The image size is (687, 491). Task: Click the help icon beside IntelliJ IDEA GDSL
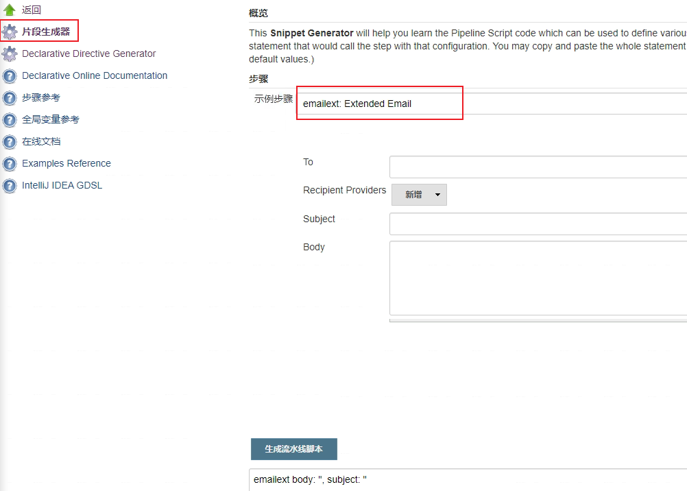[10, 185]
